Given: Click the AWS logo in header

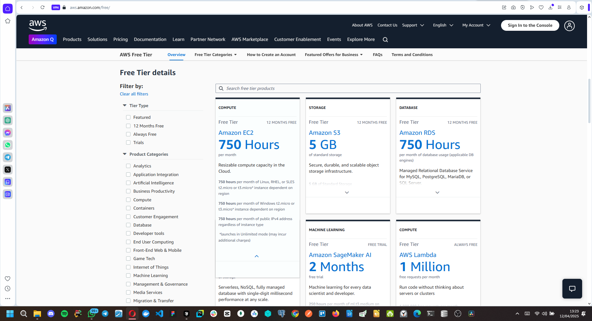Looking at the screenshot, I should 38,25.
